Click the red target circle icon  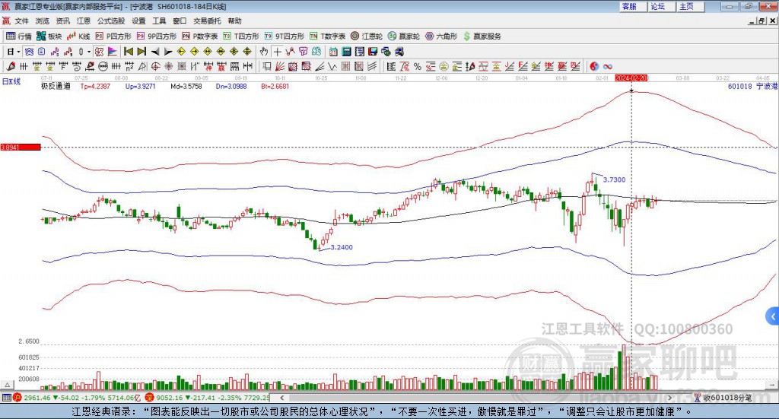pos(155,66)
